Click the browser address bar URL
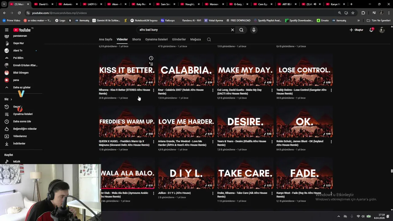 tap(59, 13)
